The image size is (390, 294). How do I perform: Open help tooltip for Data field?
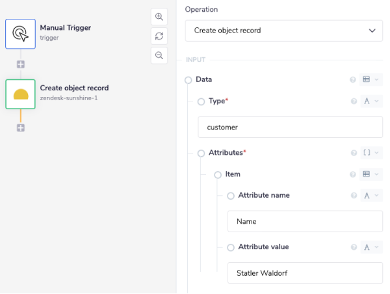point(353,80)
